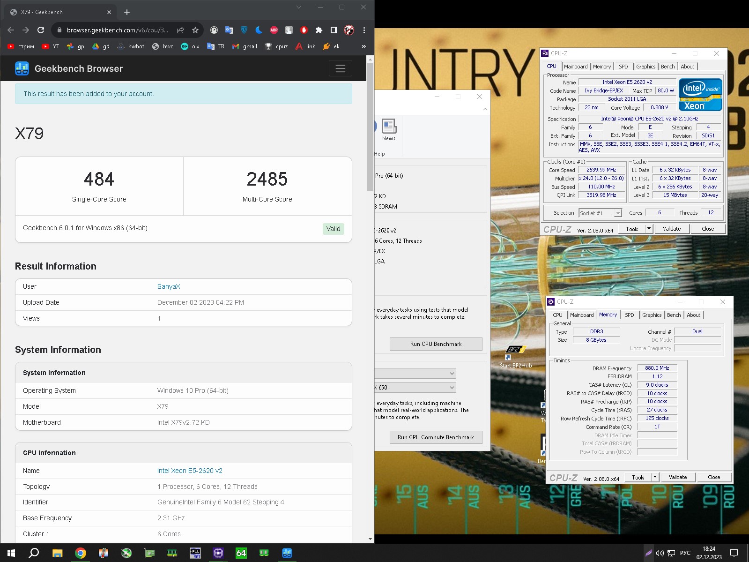Click Validate in lower CPU-Z window
This screenshot has height=562, width=749.
coord(678,478)
